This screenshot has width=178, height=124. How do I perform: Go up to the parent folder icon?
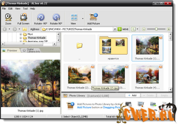(25, 29)
